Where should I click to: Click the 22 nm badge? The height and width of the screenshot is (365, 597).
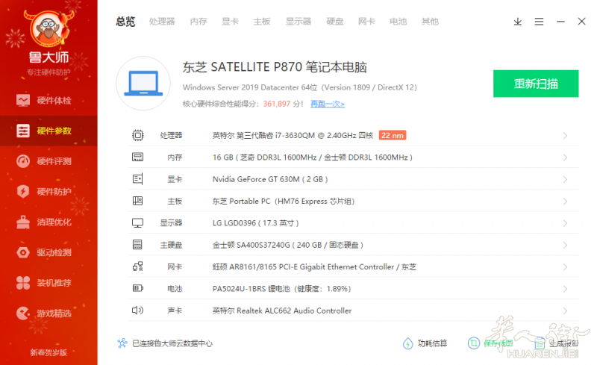(393, 135)
